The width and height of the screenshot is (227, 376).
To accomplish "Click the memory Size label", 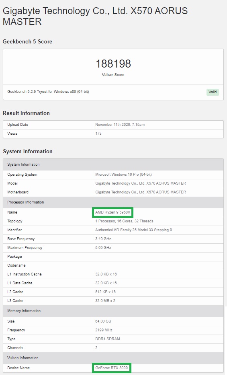I will point(11,322).
